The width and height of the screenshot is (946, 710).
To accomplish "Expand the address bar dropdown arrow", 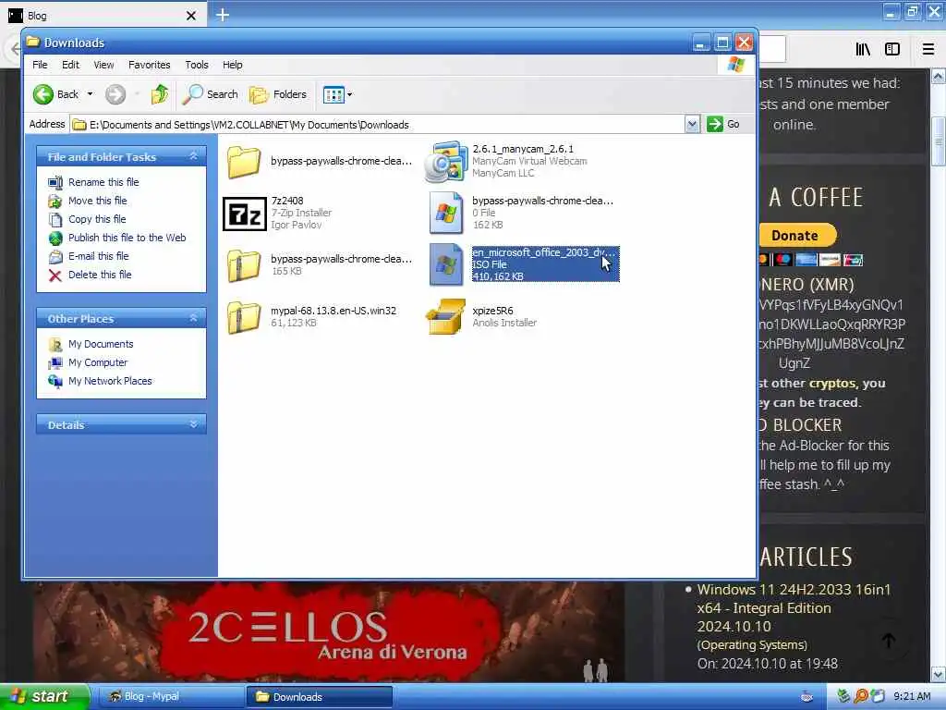I will point(692,125).
